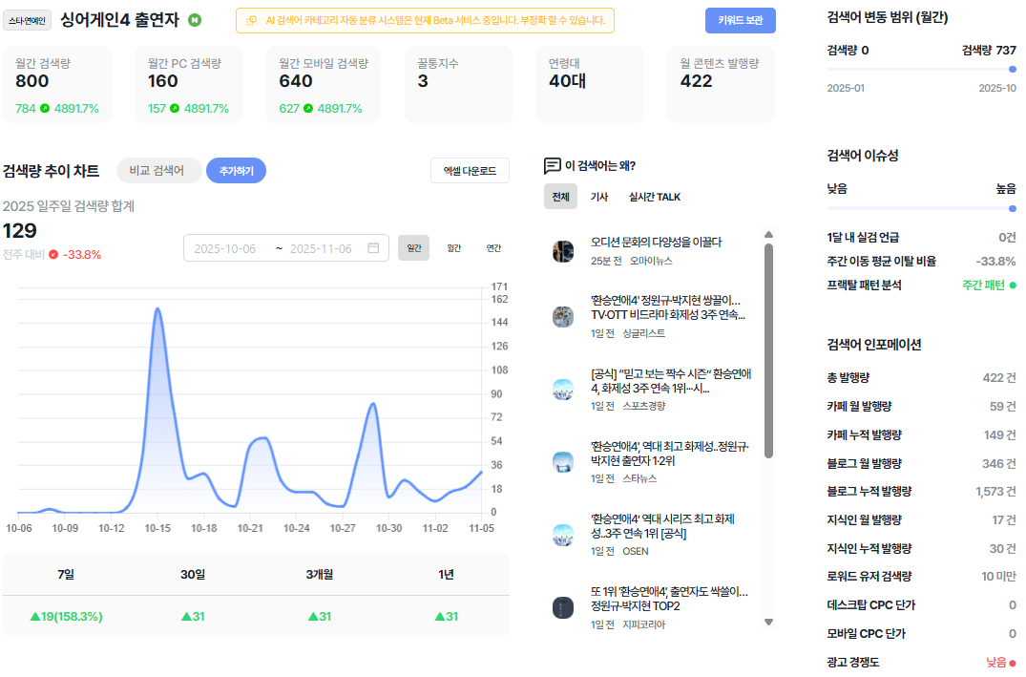Open the 2025-10-06 start date picker
Viewport: 1026px width, 677px height.
coord(225,249)
